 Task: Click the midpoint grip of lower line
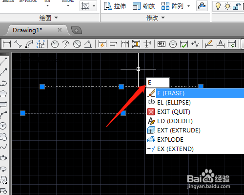point(123,113)
